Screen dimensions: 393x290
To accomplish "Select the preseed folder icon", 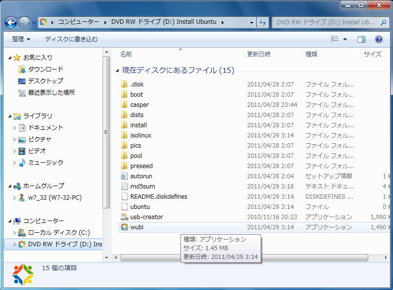I will (x=124, y=166).
